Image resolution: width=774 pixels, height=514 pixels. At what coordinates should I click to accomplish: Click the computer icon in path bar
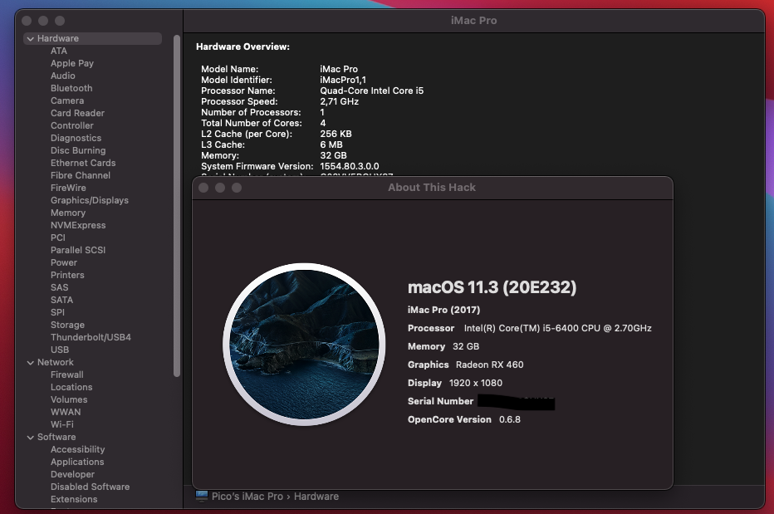(x=202, y=496)
